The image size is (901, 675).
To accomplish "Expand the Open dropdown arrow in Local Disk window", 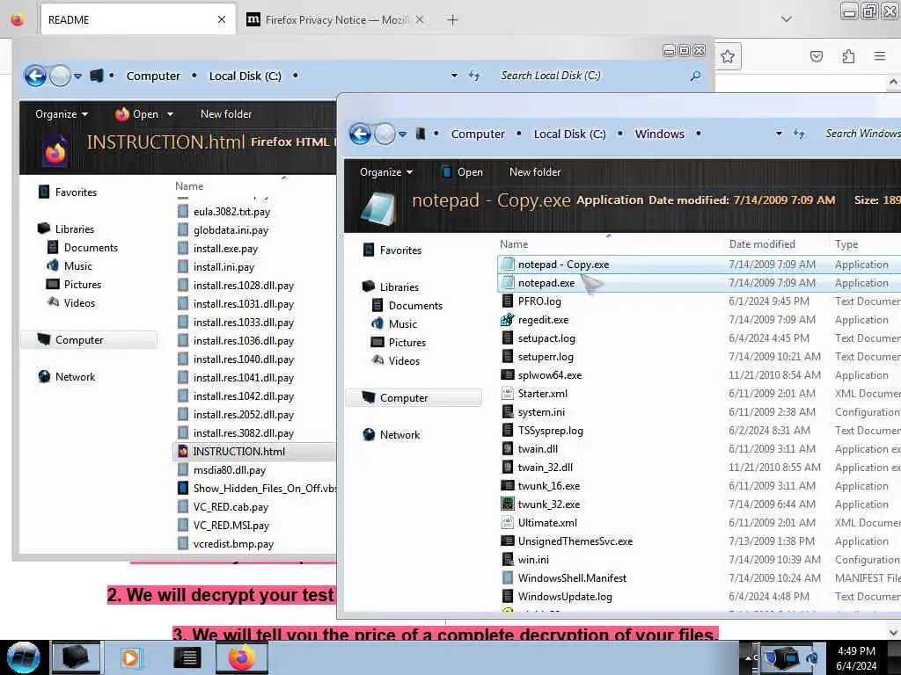I will pyautogui.click(x=170, y=114).
